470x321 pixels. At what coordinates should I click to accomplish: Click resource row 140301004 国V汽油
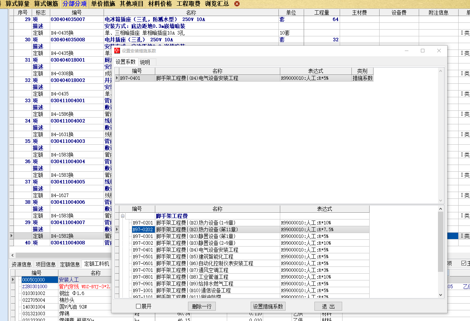tap(67, 307)
